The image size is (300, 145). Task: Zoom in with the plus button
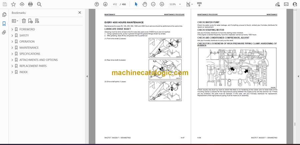point(162,4)
